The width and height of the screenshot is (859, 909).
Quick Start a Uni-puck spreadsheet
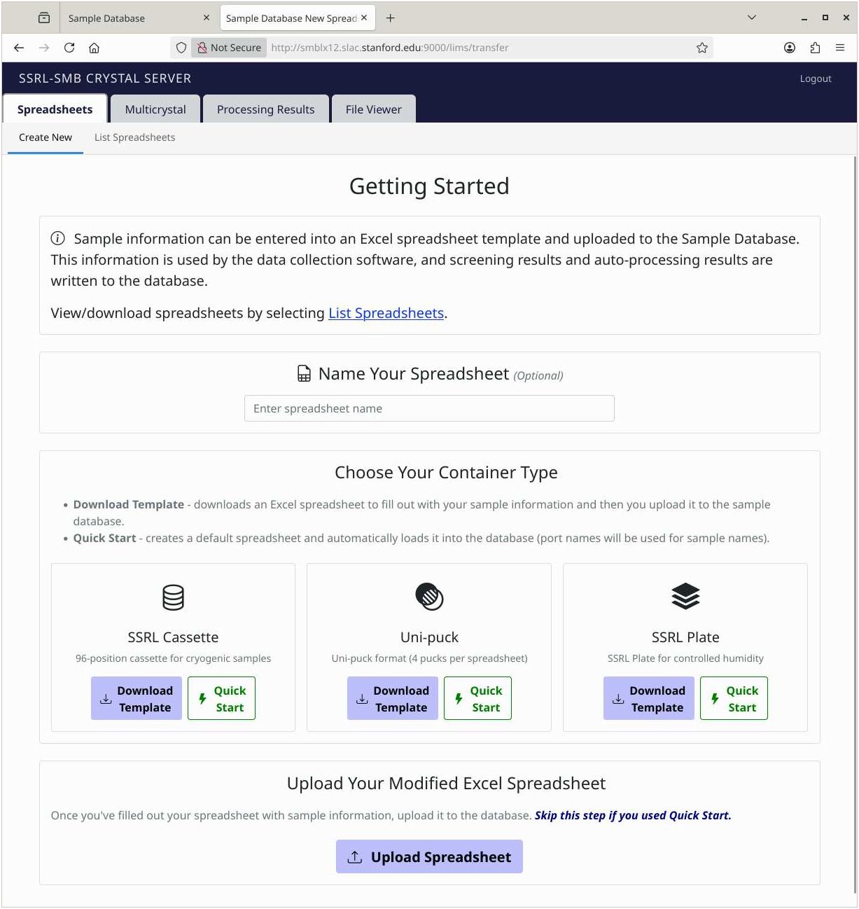point(477,698)
